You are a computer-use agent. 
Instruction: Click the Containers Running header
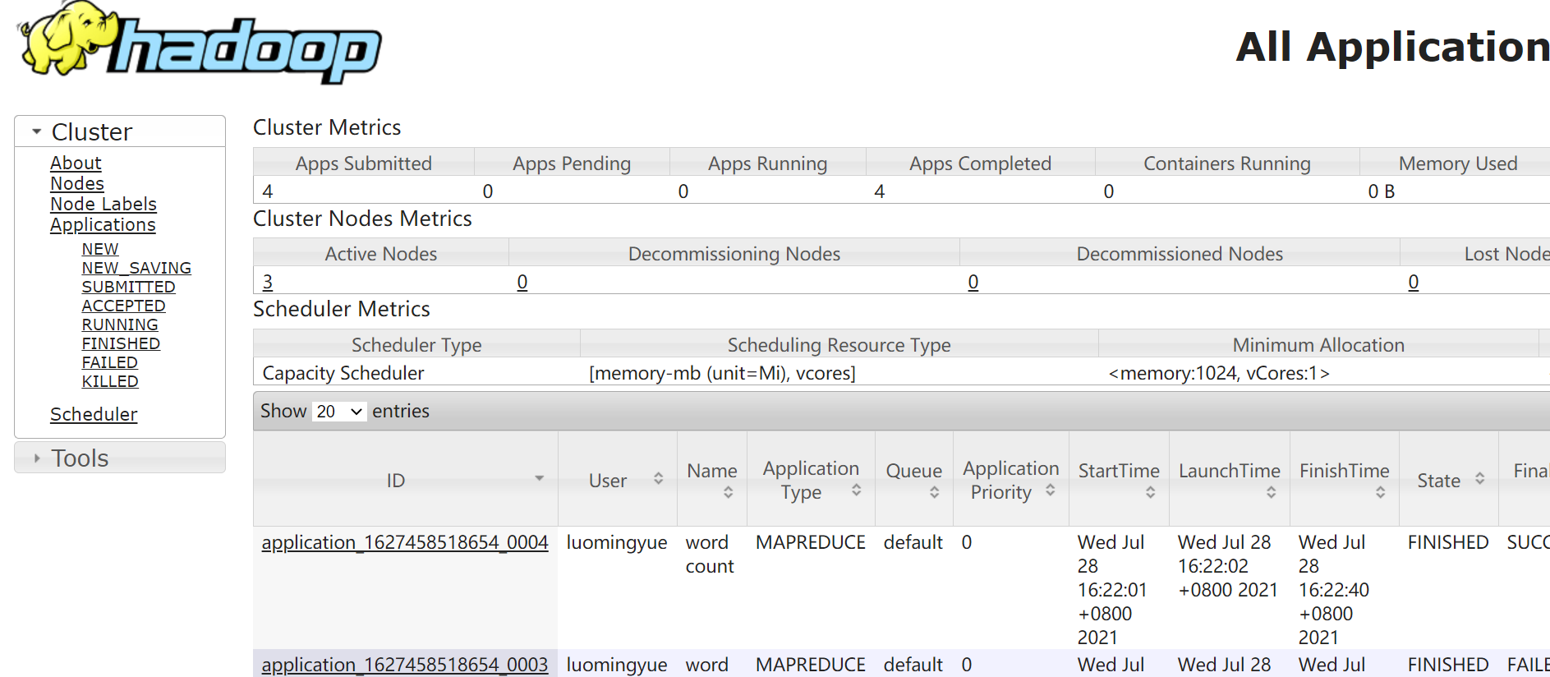click(x=1227, y=163)
